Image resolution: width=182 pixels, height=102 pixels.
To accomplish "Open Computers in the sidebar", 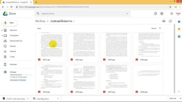I will pos(14,35).
